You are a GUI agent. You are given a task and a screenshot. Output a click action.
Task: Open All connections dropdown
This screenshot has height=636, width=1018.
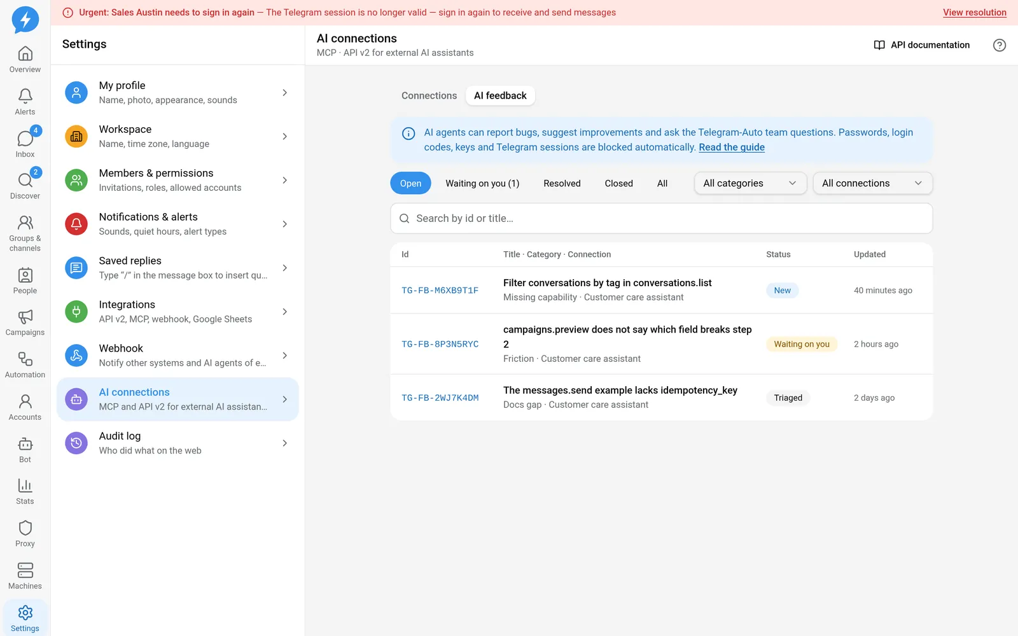(x=872, y=183)
